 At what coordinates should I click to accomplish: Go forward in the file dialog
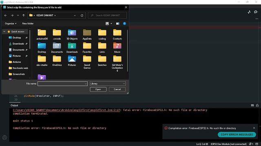(12, 15)
